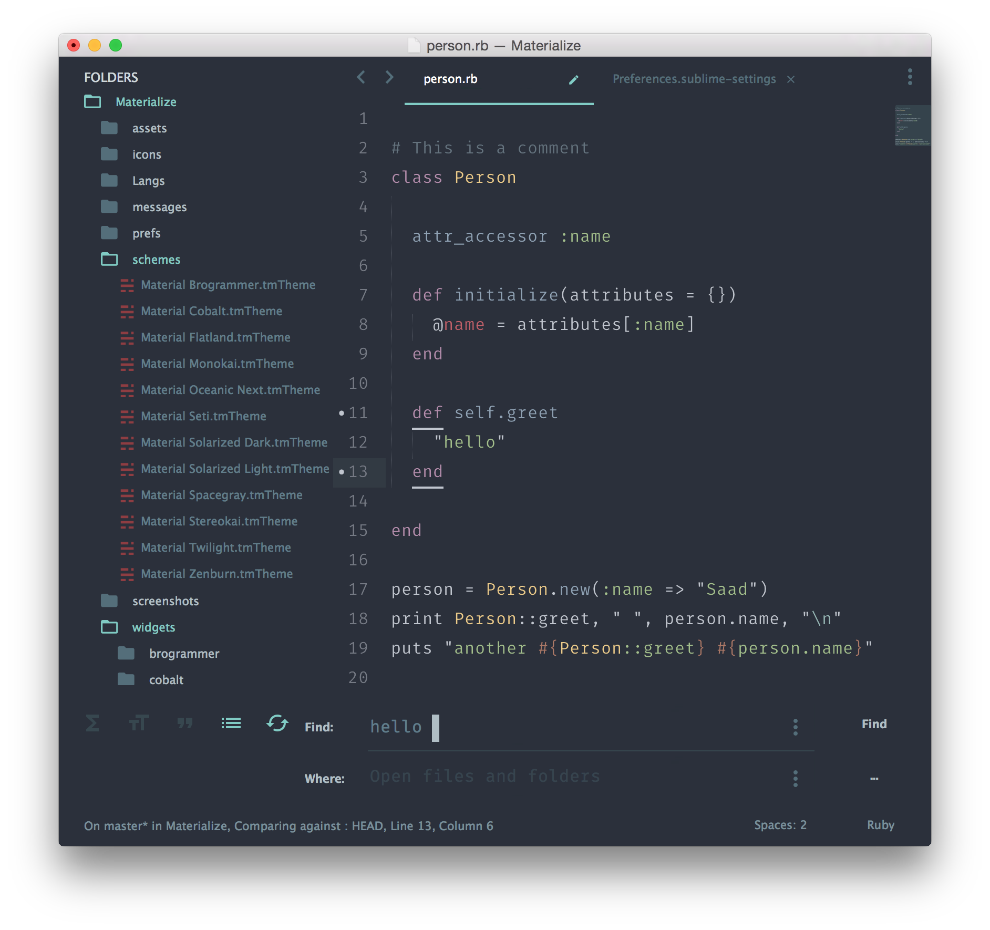Toggle show context lines icon
Viewport: 990px width, 930px height.
click(x=231, y=724)
